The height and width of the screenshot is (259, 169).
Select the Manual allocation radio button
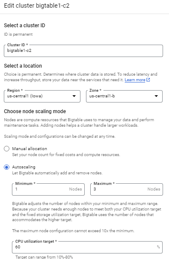[7, 149]
